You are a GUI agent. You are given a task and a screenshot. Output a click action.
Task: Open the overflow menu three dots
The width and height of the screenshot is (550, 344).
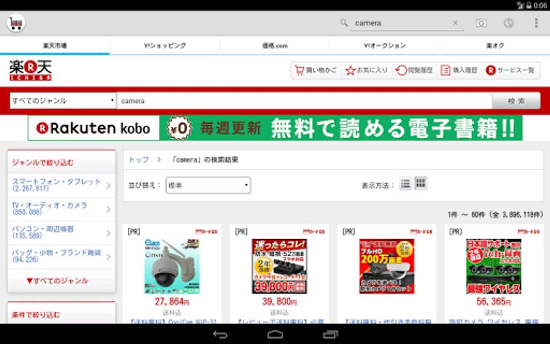pyautogui.click(x=536, y=23)
